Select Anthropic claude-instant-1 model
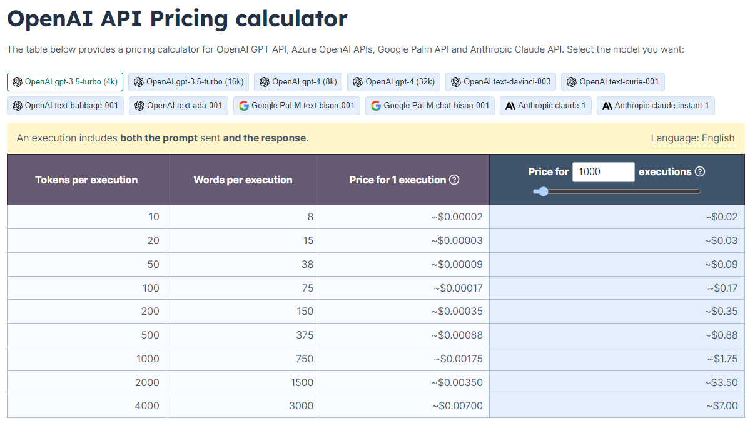The image size is (750, 423). [656, 106]
